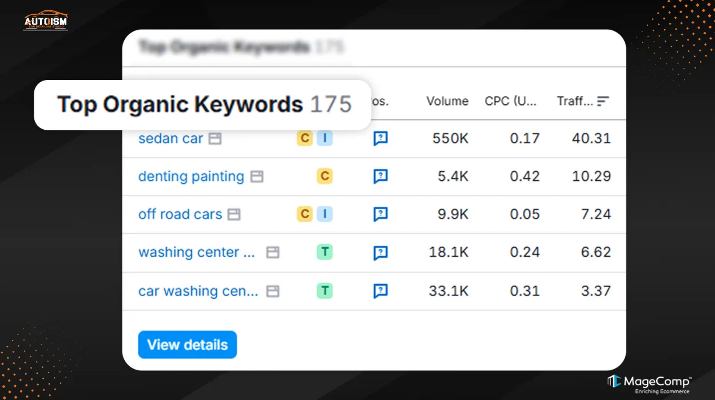Click the yellow C intent badge for denting painting
Viewport: 715px width, 400px height.
(325, 177)
